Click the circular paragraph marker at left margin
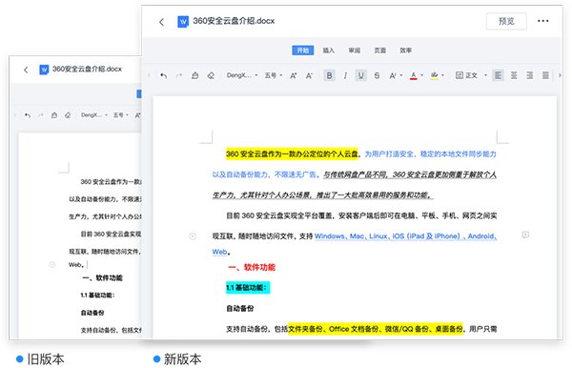The width and height of the screenshot is (572, 368). [193, 236]
